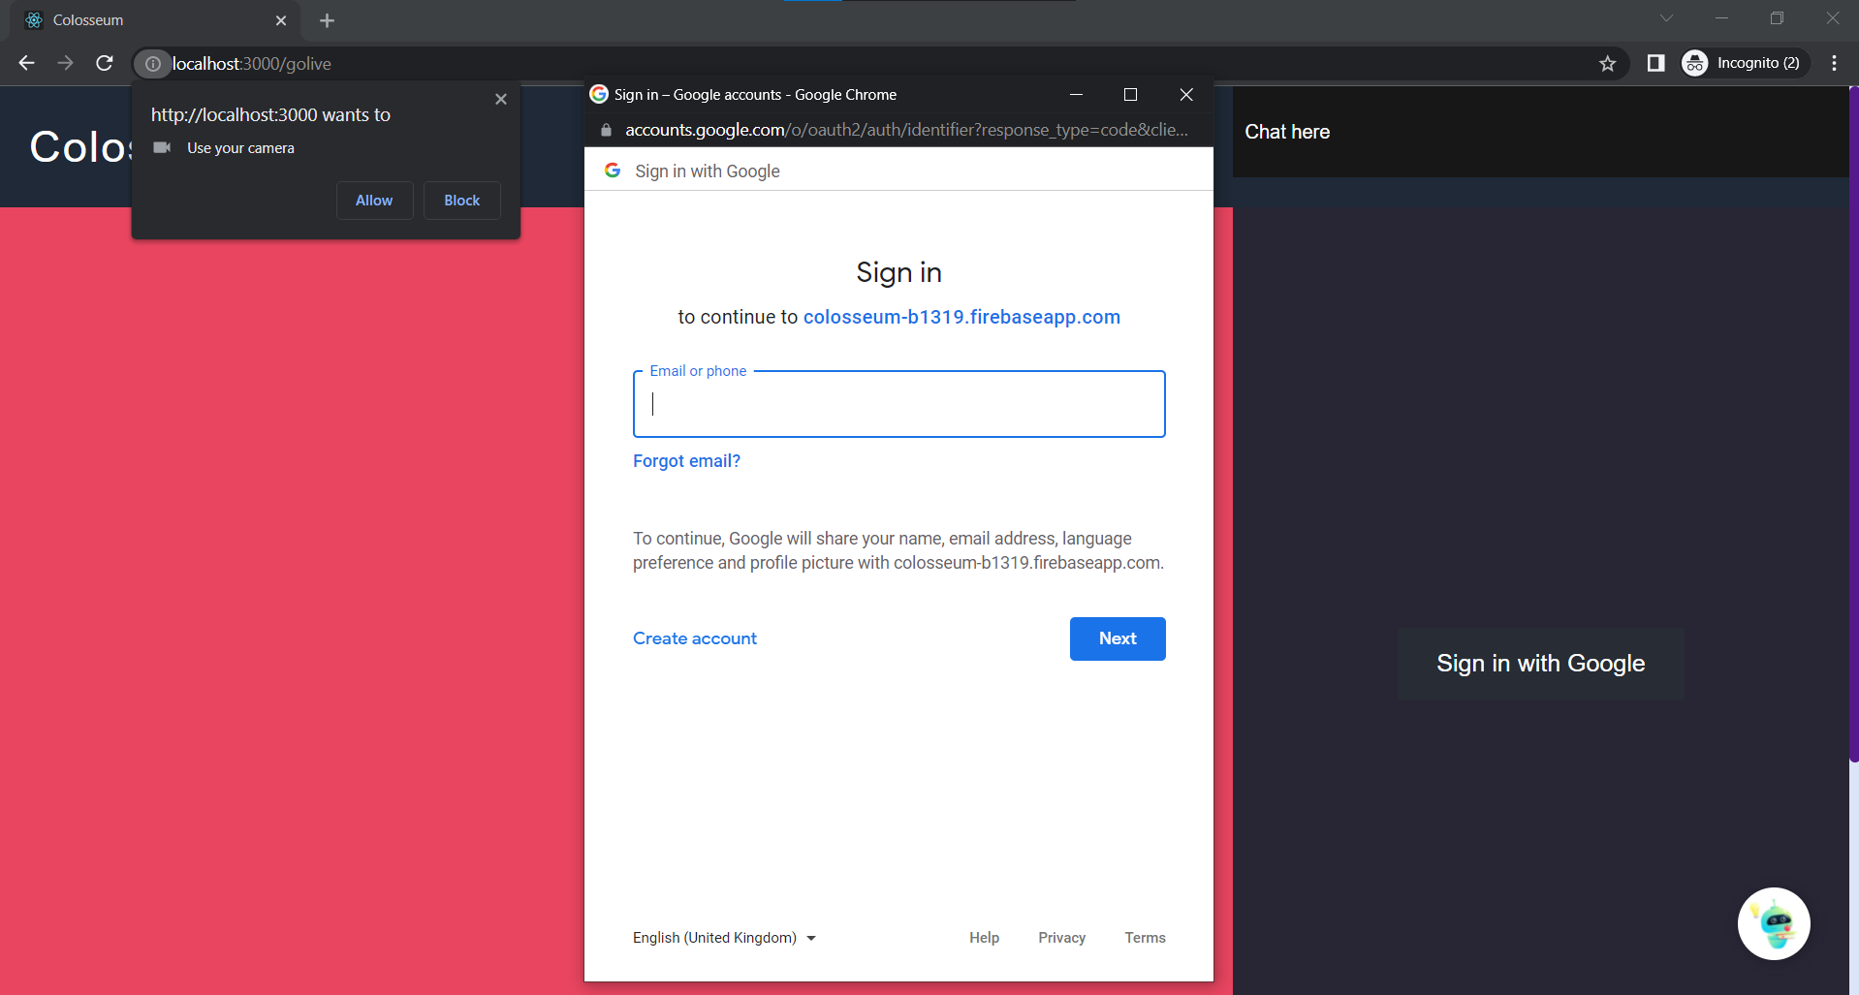
Task: Open the Terms link in popup footer
Action: [1145, 938]
